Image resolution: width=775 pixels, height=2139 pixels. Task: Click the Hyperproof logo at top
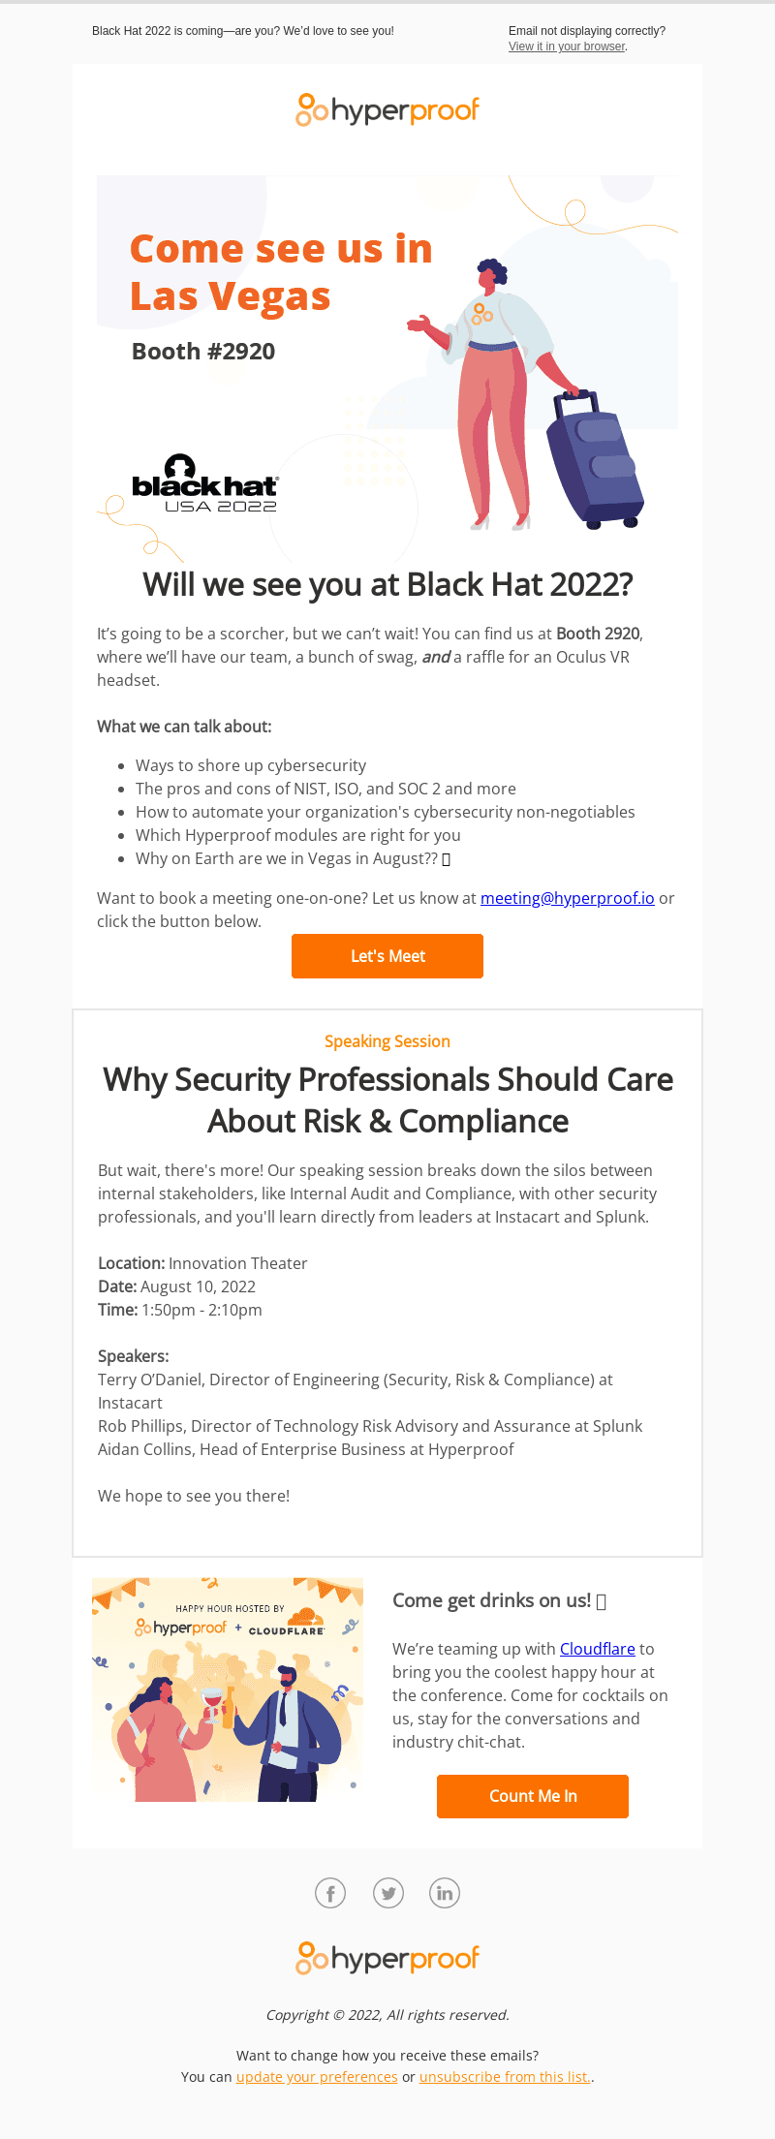point(387,110)
